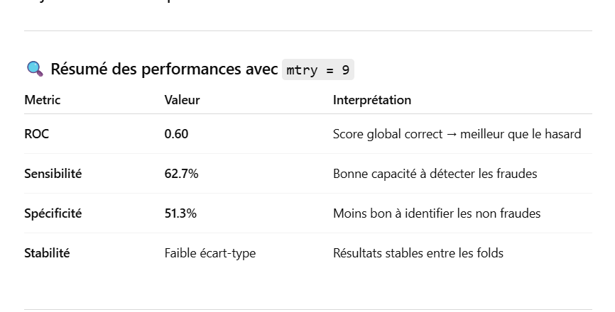The width and height of the screenshot is (615, 312).
Task: Click the horizontal divider below the table
Action: pos(307,309)
